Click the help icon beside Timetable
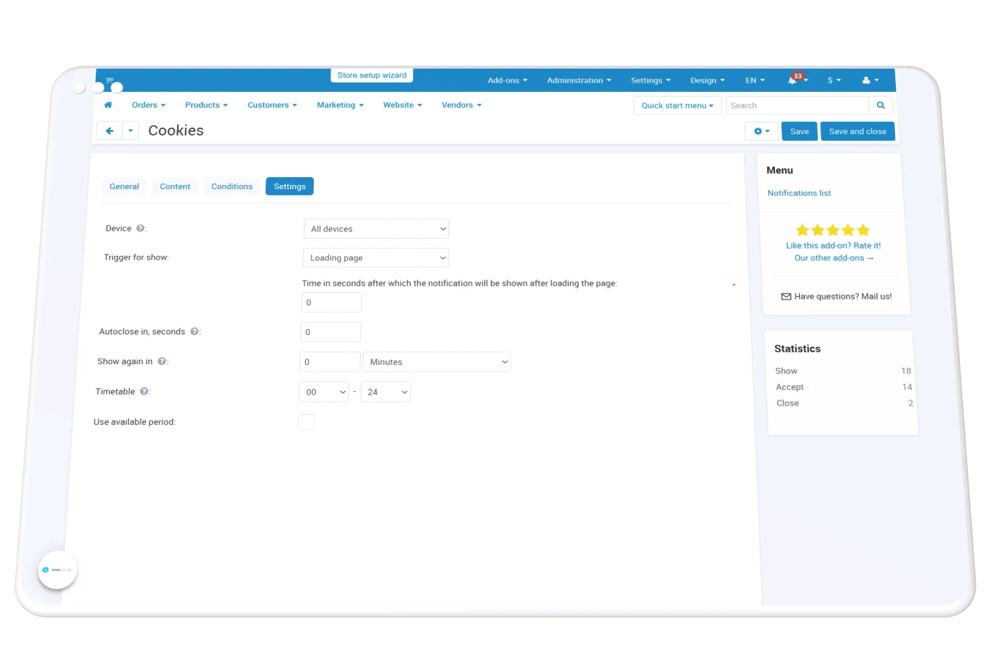Viewport: 991px width, 661px height. coord(144,391)
